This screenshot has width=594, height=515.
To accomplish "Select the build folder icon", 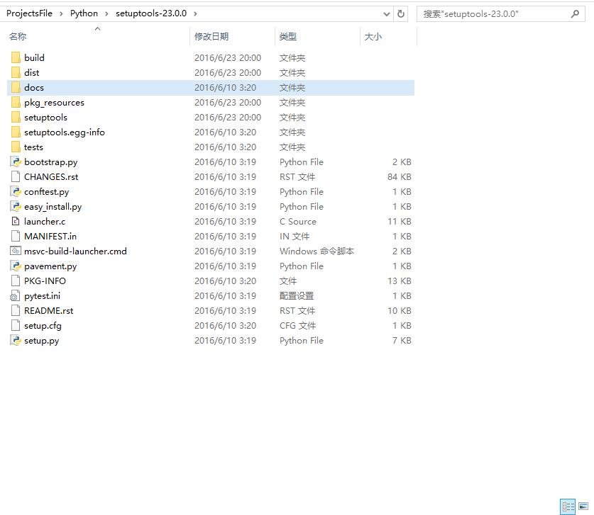I will (x=16, y=57).
